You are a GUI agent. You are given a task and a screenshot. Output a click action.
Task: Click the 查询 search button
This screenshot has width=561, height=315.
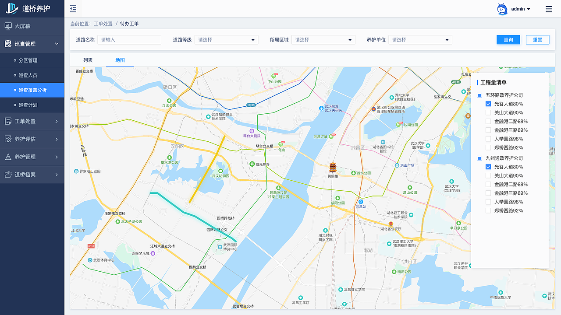coord(508,40)
